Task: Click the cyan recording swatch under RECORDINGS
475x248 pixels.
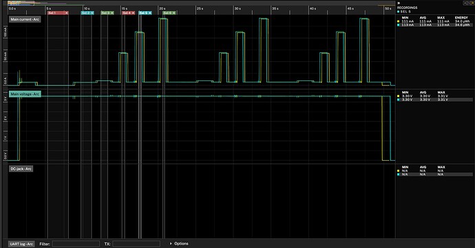Action: click(x=399, y=12)
